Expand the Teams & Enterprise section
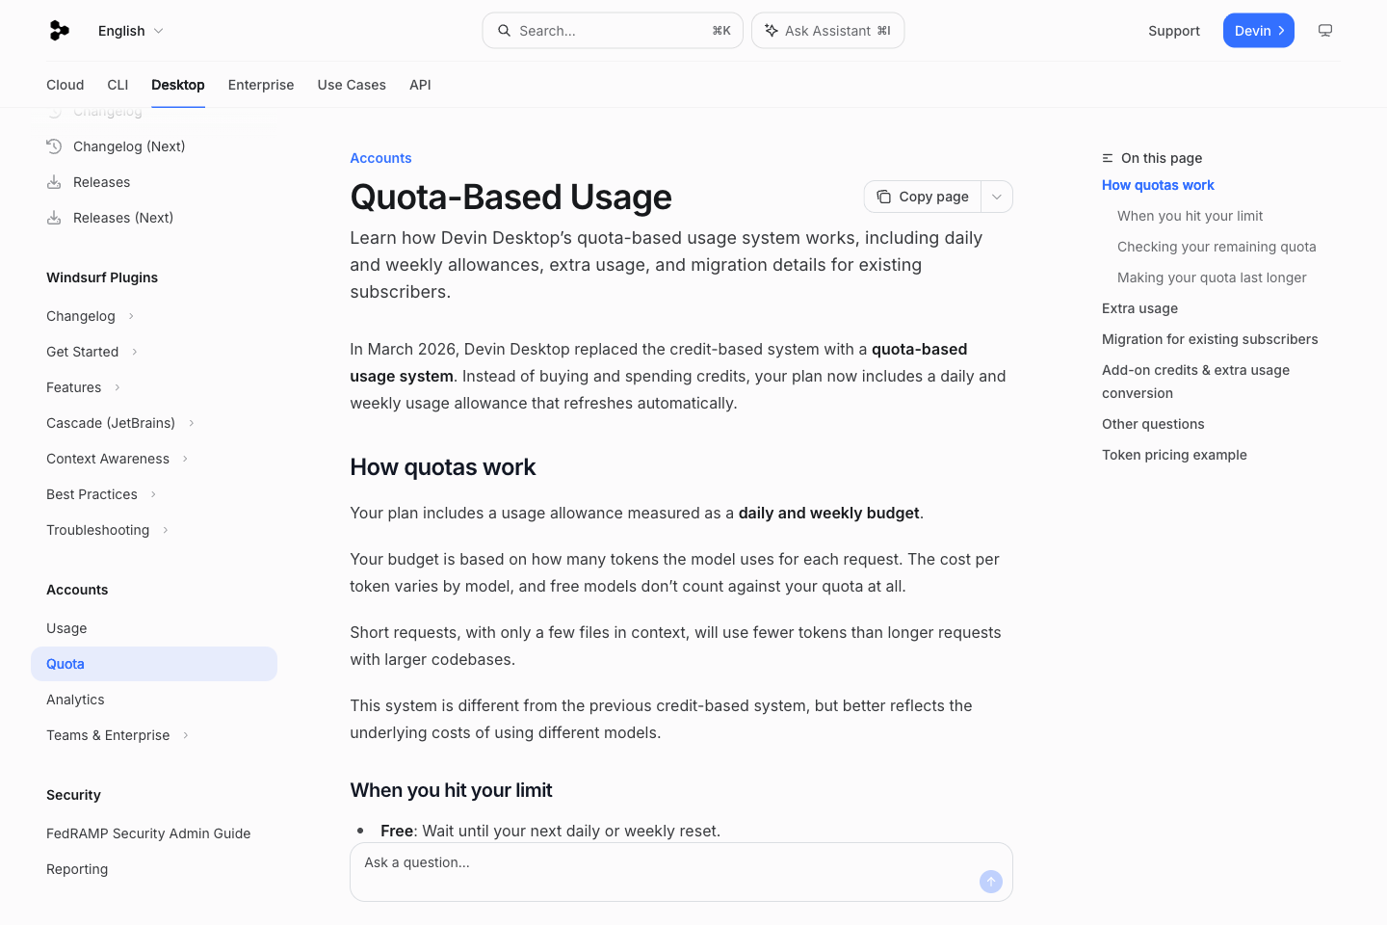This screenshot has height=925, width=1387. pyautogui.click(x=186, y=735)
